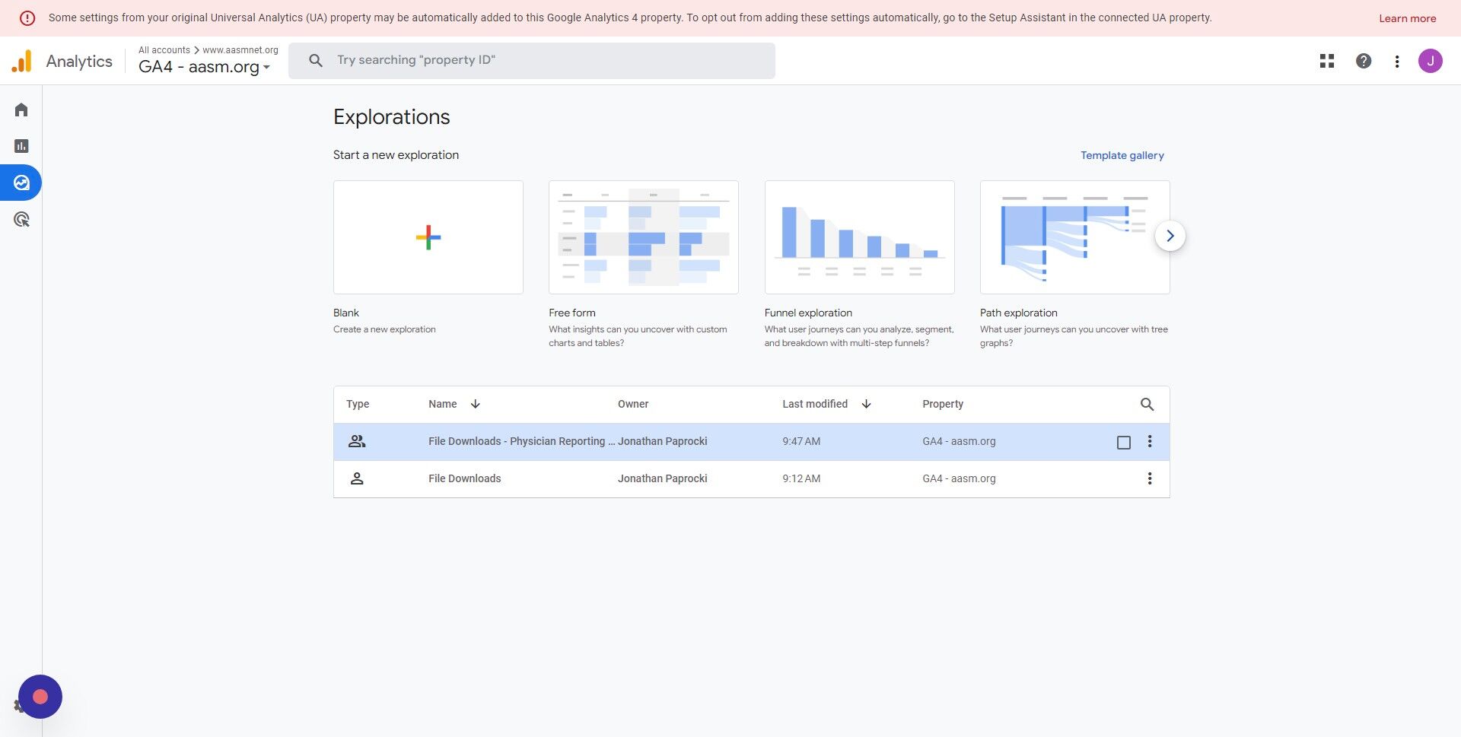This screenshot has width=1461, height=737.
Task: Click the search magnifier in the search bar
Action: click(x=316, y=60)
